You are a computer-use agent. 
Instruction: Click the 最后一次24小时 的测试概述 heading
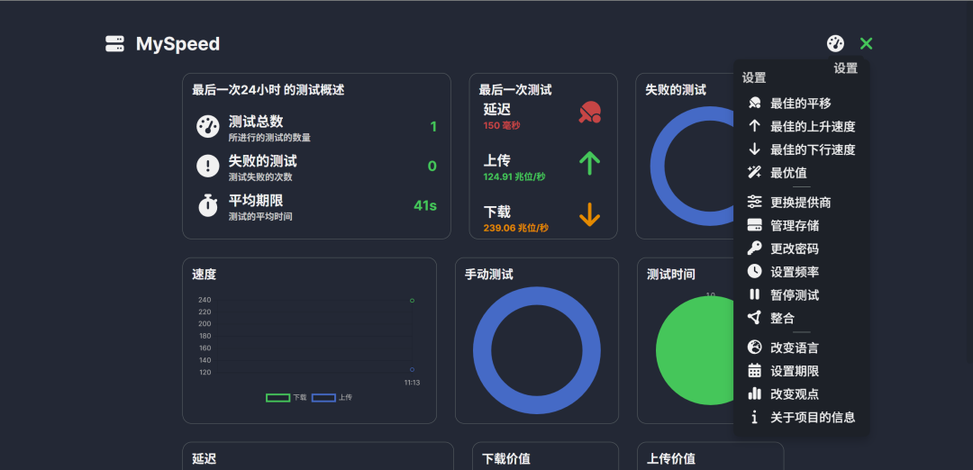(x=268, y=90)
